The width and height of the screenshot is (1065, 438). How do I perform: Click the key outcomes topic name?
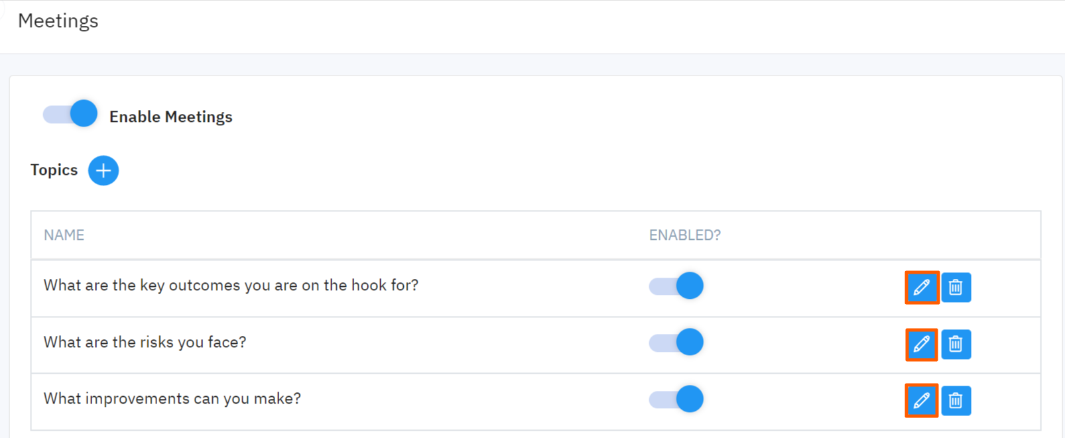pyautogui.click(x=231, y=286)
